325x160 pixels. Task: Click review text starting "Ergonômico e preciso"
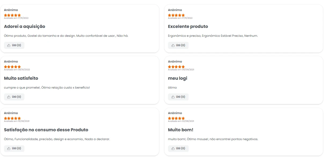coord(213,36)
